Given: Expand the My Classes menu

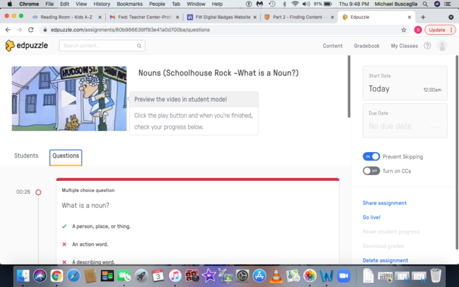Looking at the screenshot, I should [404, 46].
